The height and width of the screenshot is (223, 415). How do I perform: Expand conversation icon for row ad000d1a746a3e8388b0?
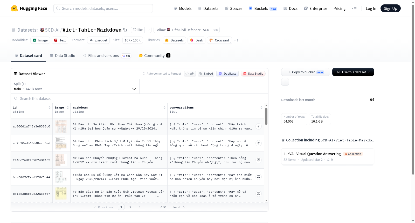point(259,126)
